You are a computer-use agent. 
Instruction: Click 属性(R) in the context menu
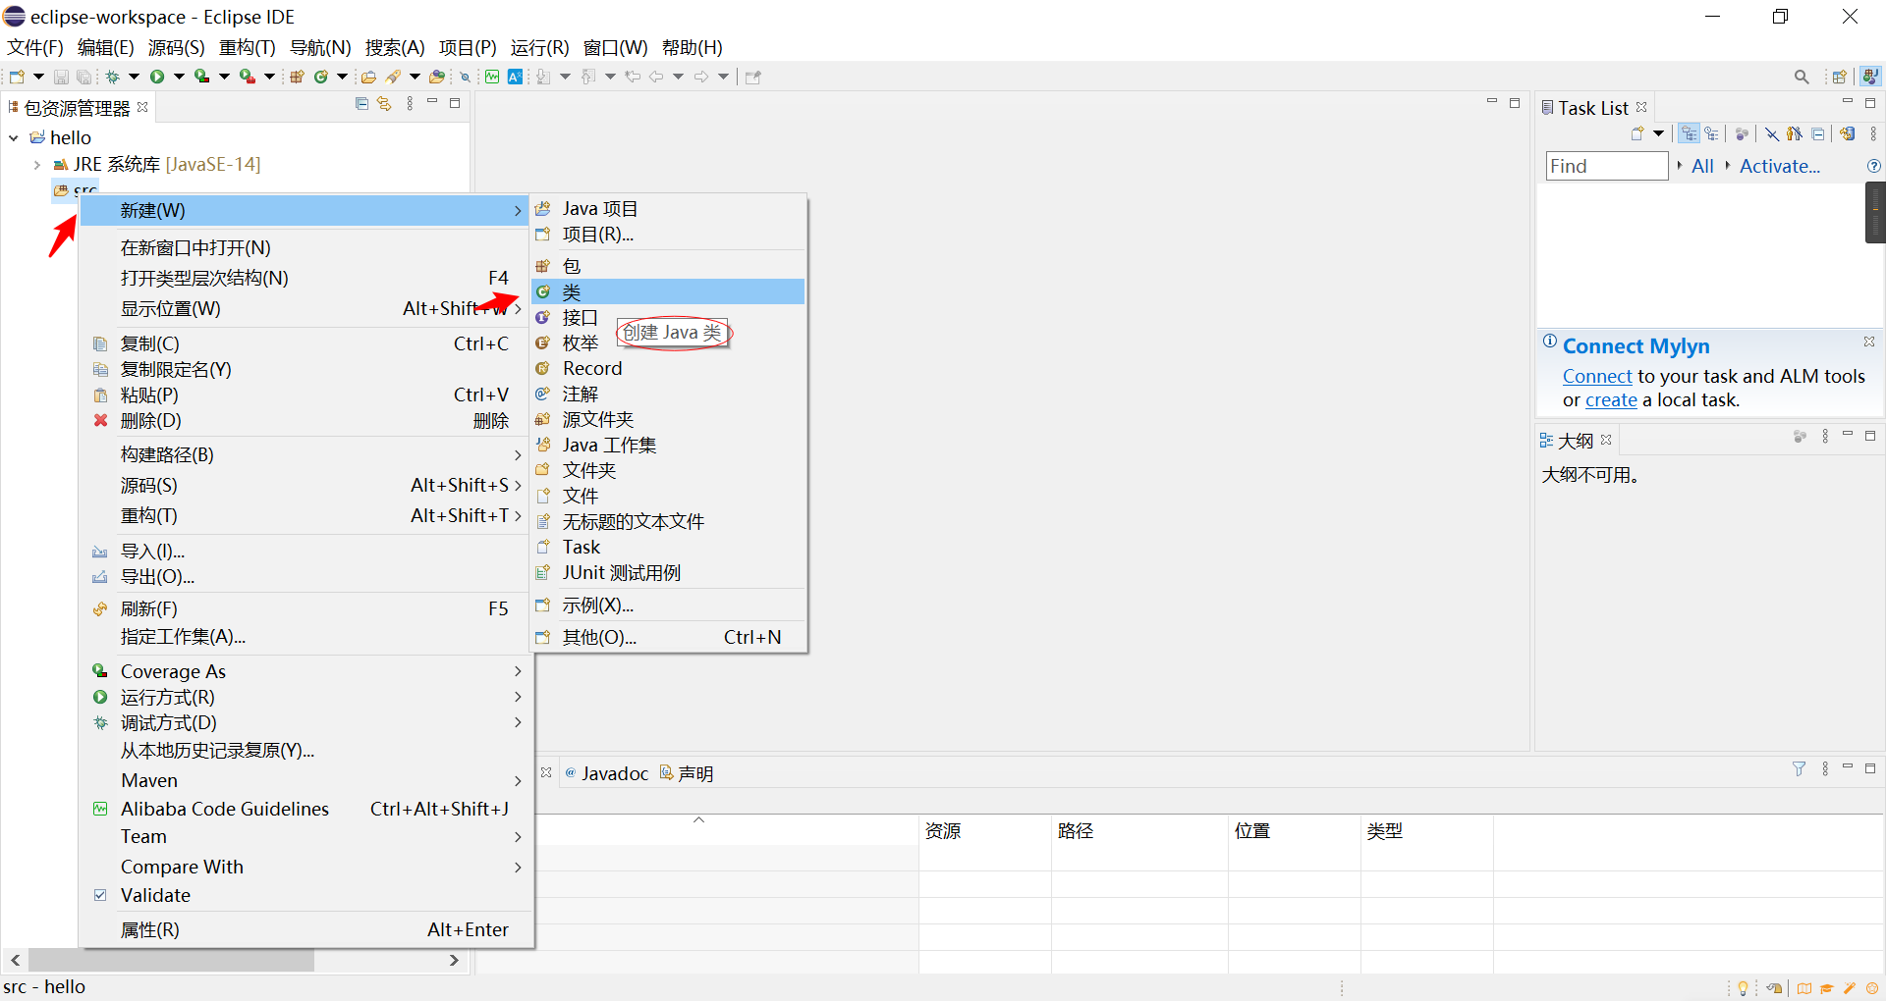(305, 929)
